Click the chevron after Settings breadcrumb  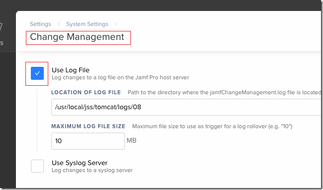(x=59, y=24)
